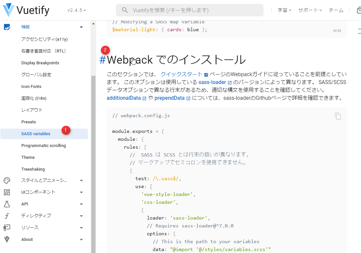The height and width of the screenshot is (253, 361).
Task: Open the v2.4.5 version dropdown
Action: point(77,10)
